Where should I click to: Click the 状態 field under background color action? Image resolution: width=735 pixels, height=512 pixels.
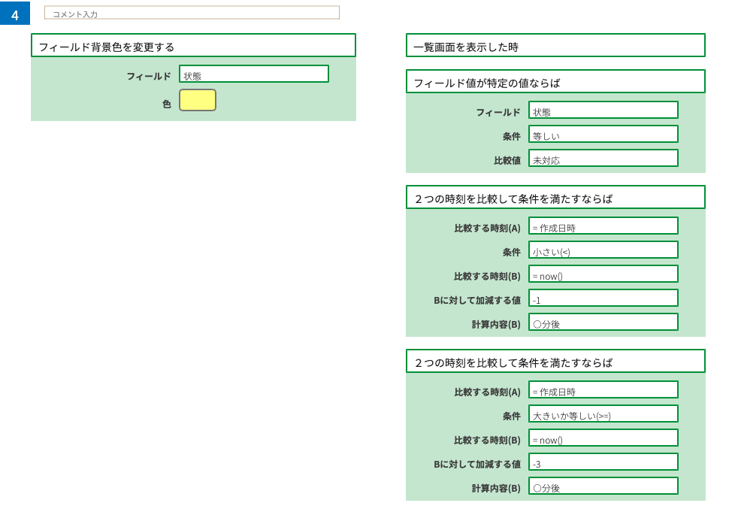pos(253,74)
